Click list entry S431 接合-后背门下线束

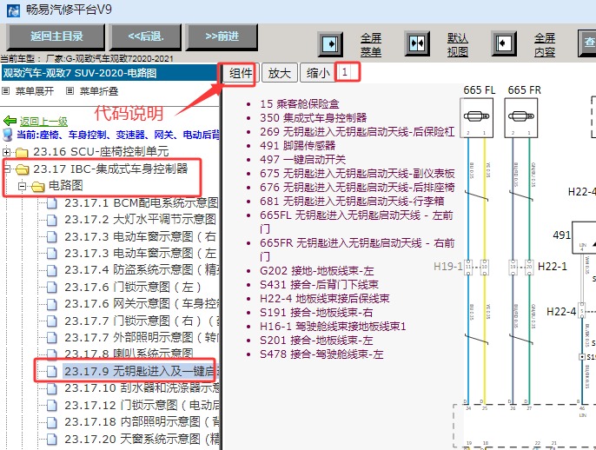(320, 285)
